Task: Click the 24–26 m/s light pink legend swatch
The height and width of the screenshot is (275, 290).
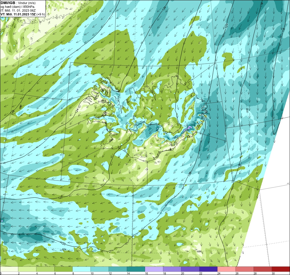Action: pyautogui.click(x=226, y=269)
